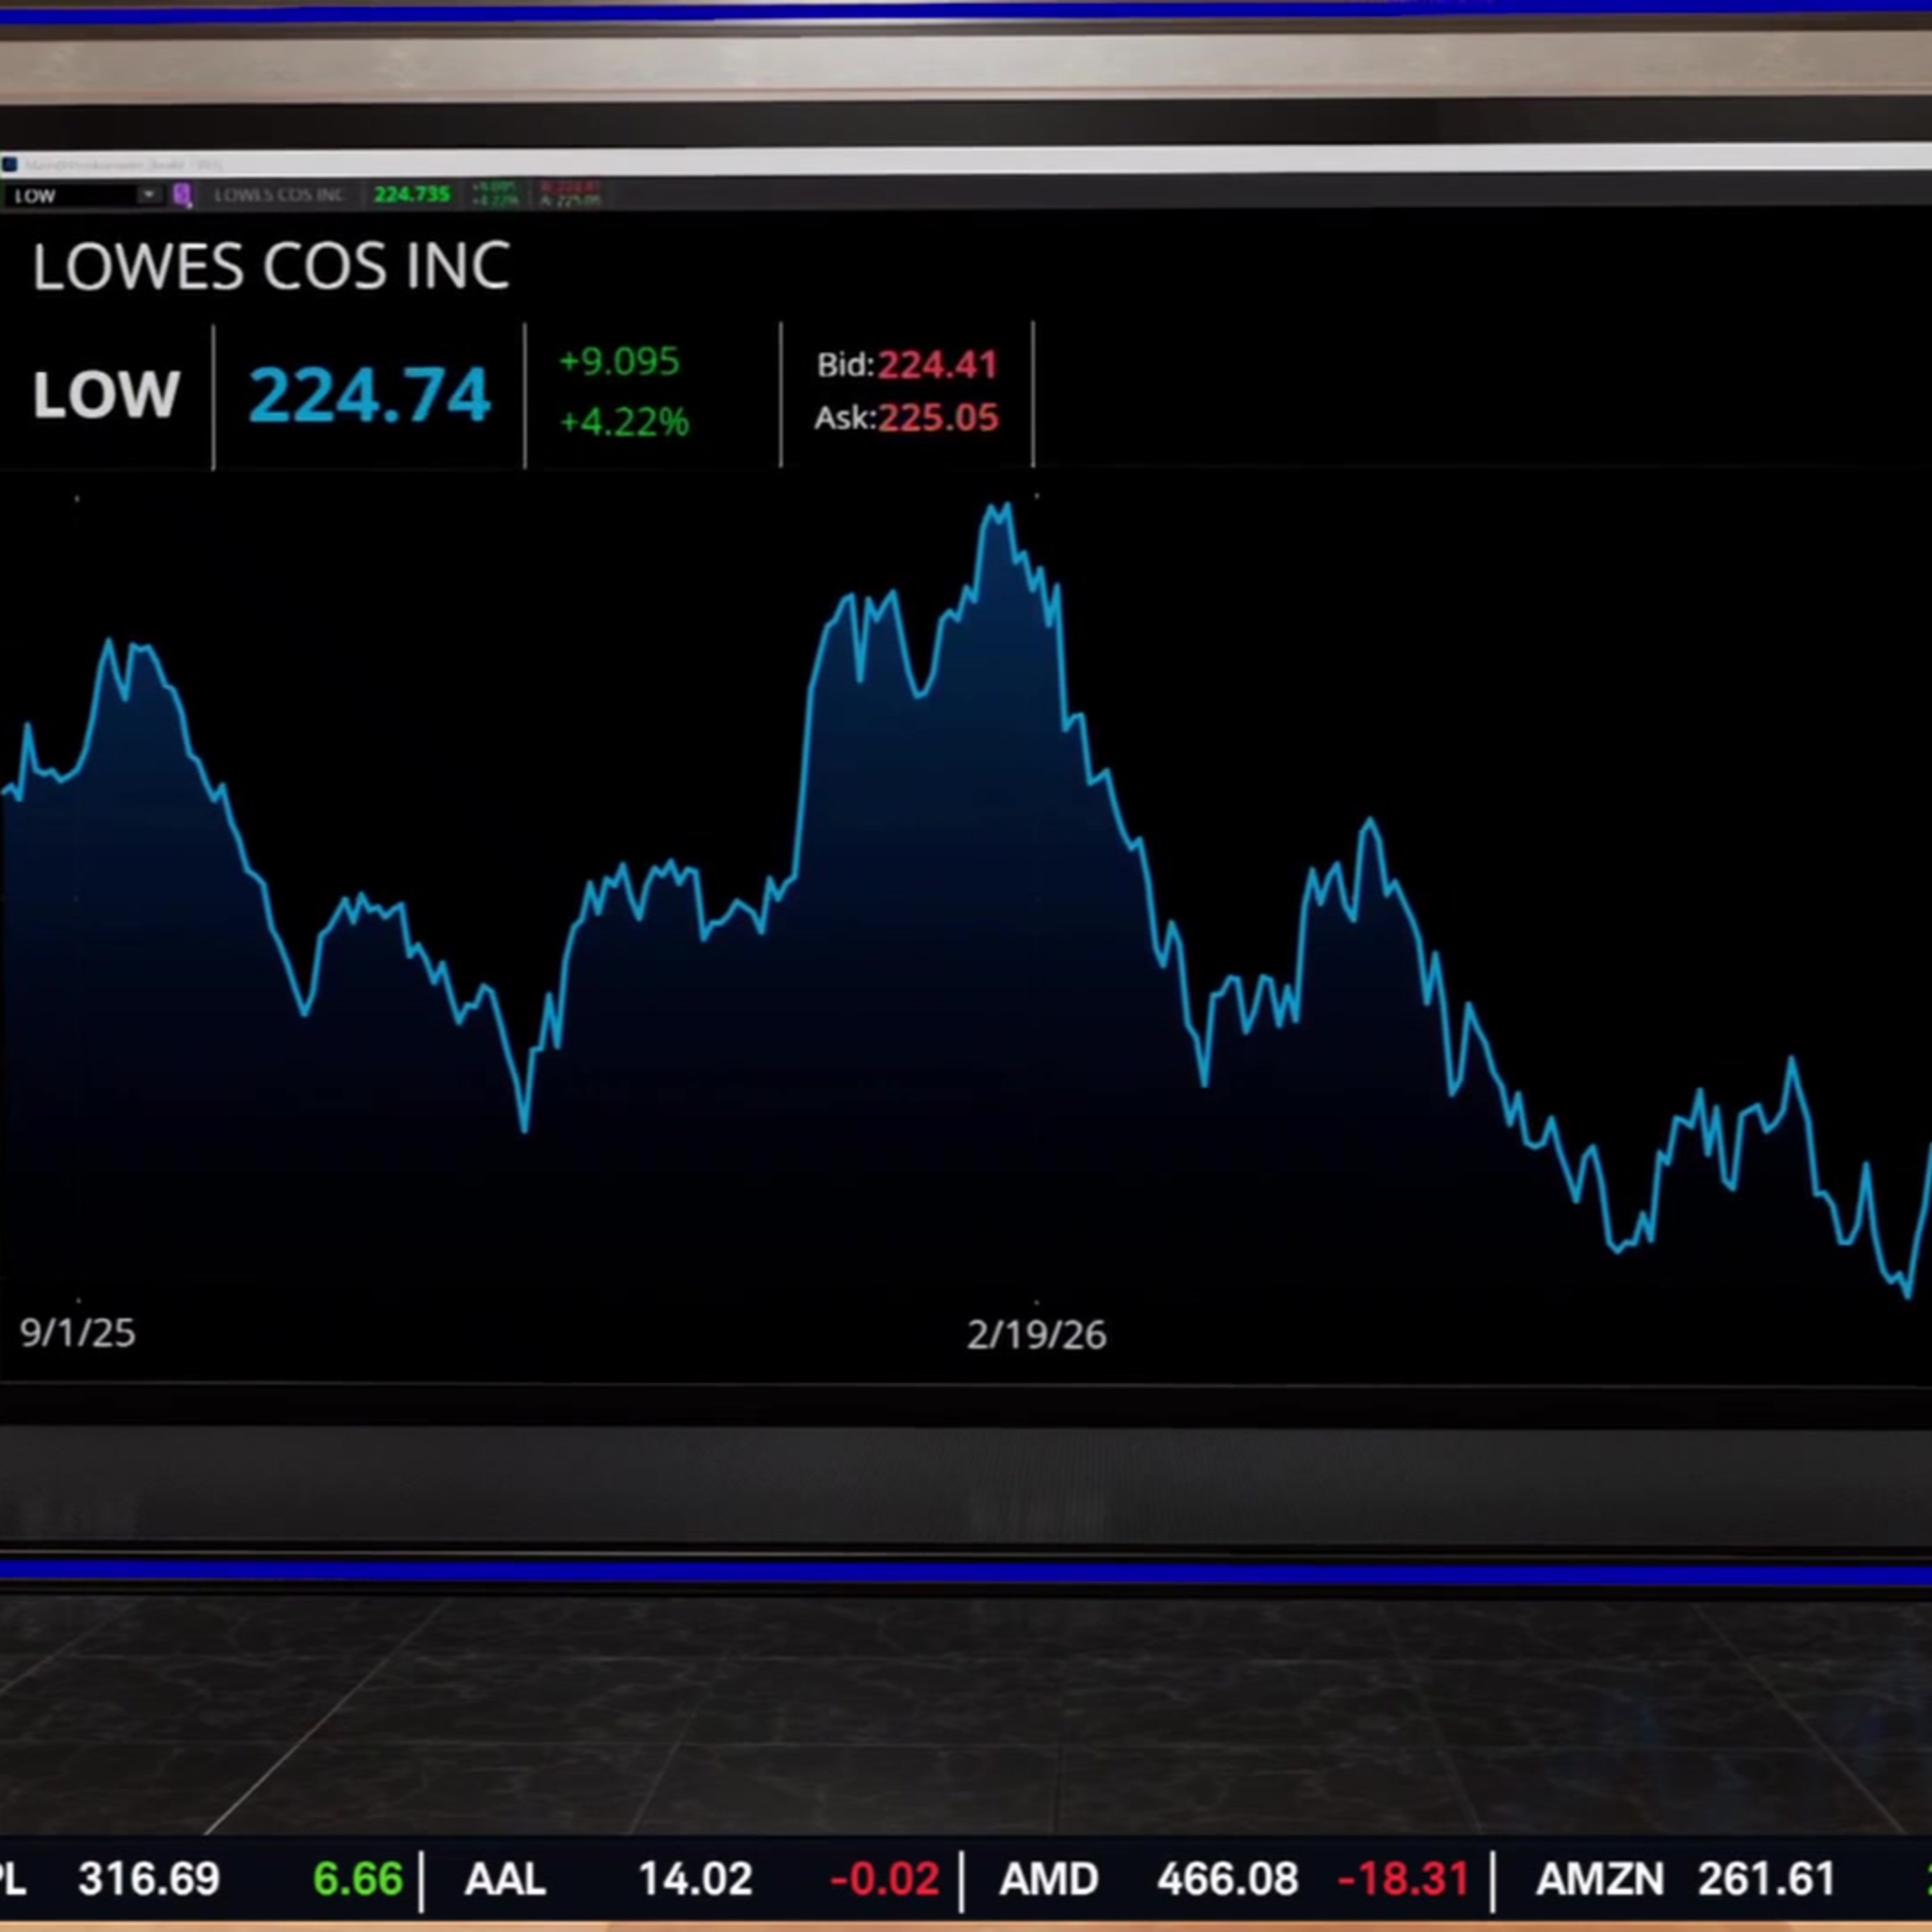Click the AMZN ticker in the bottom crawl
The width and height of the screenshot is (1932, 1932).
[1600, 1879]
